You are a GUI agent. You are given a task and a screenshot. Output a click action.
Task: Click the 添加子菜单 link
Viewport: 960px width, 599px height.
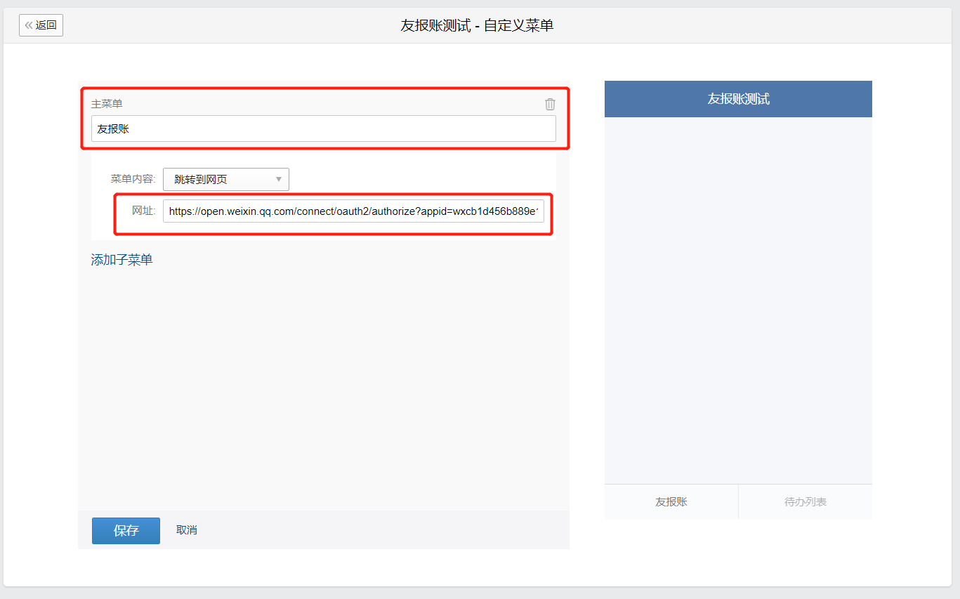[x=121, y=260]
